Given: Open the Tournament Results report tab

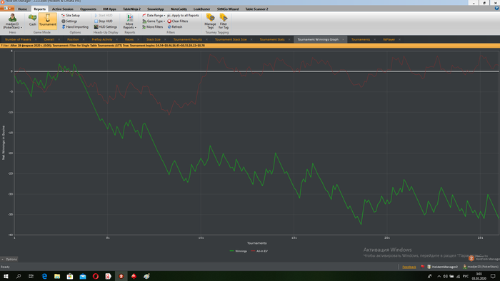Looking at the screenshot, I should pos(187,39).
